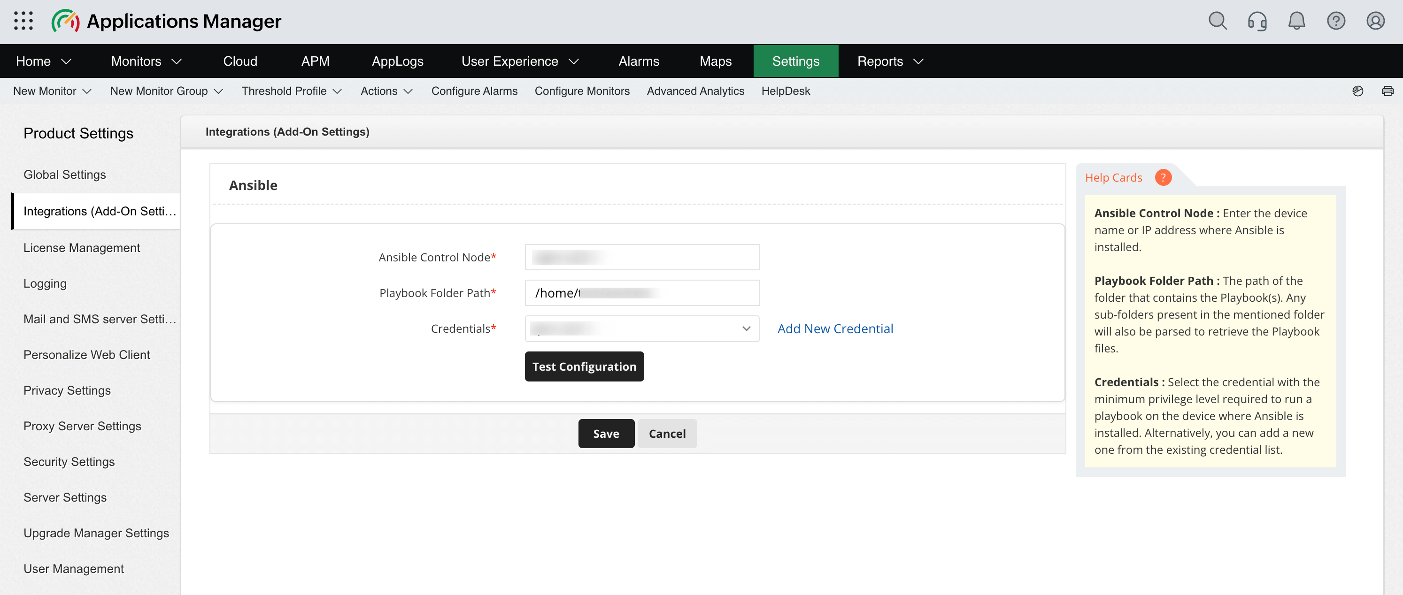Click the pie chart icon in sub-toolbar
1403x595 pixels.
(1358, 91)
